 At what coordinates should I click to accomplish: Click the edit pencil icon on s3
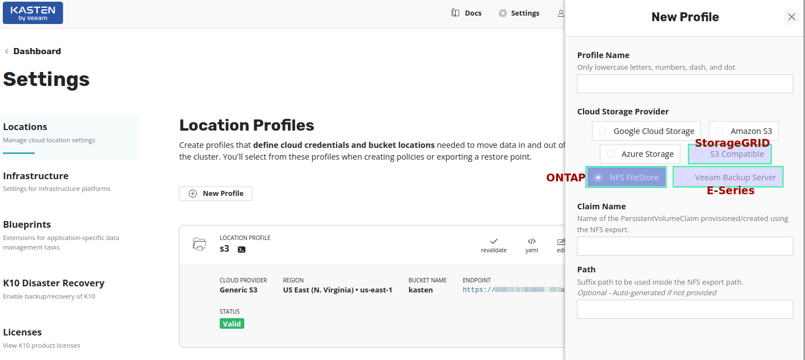pos(561,242)
